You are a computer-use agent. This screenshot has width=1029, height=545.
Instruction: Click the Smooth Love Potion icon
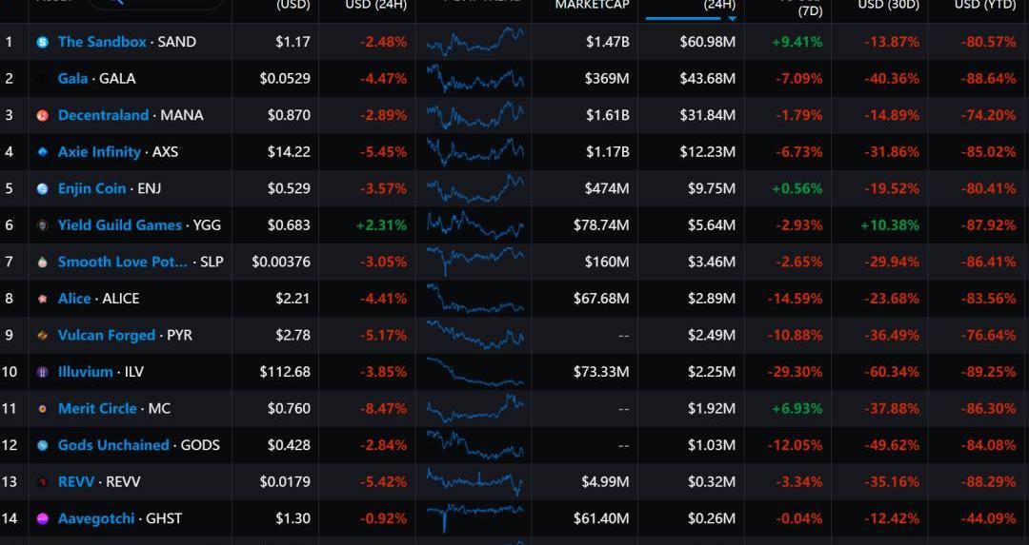coord(42,263)
